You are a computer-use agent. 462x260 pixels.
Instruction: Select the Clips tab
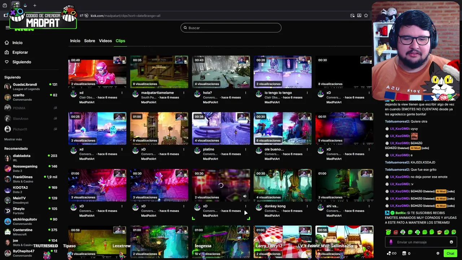pos(120,41)
